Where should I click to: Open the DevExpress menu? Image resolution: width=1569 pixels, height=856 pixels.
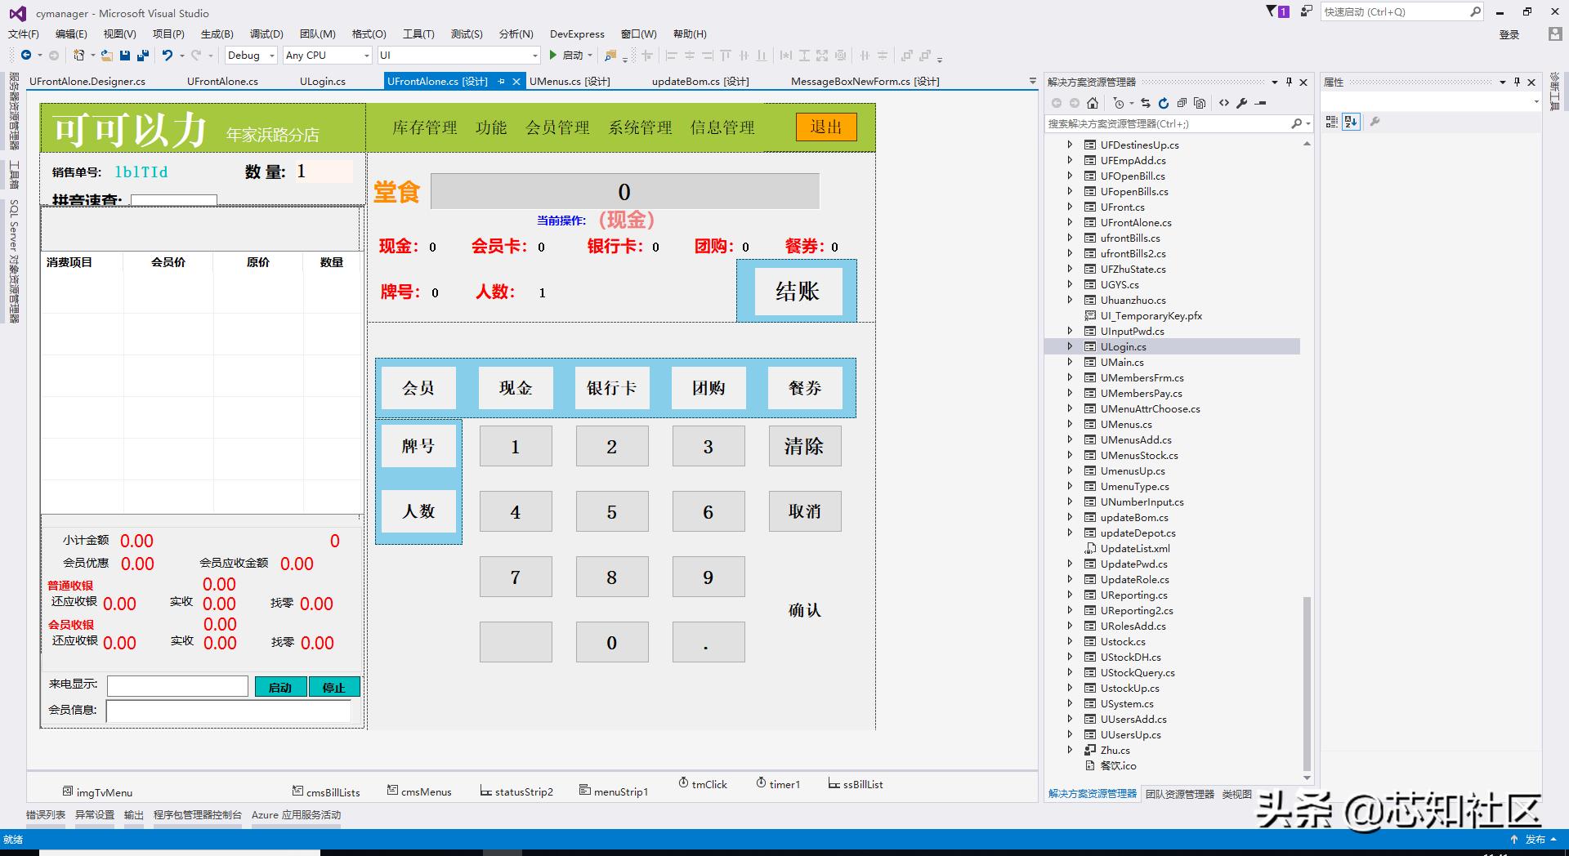(x=577, y=33)
